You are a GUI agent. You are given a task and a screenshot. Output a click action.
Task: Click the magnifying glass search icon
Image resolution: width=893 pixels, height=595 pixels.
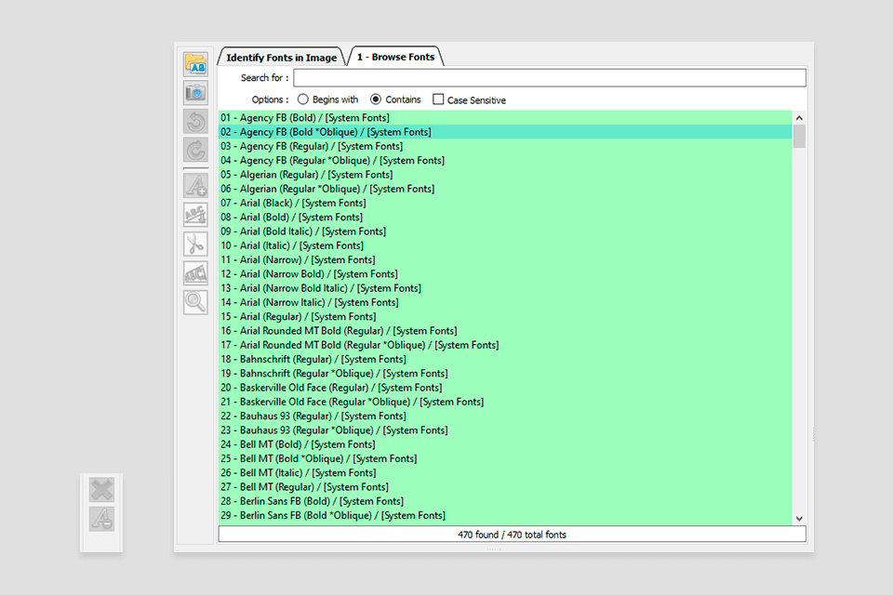click(x=195, y=302)
